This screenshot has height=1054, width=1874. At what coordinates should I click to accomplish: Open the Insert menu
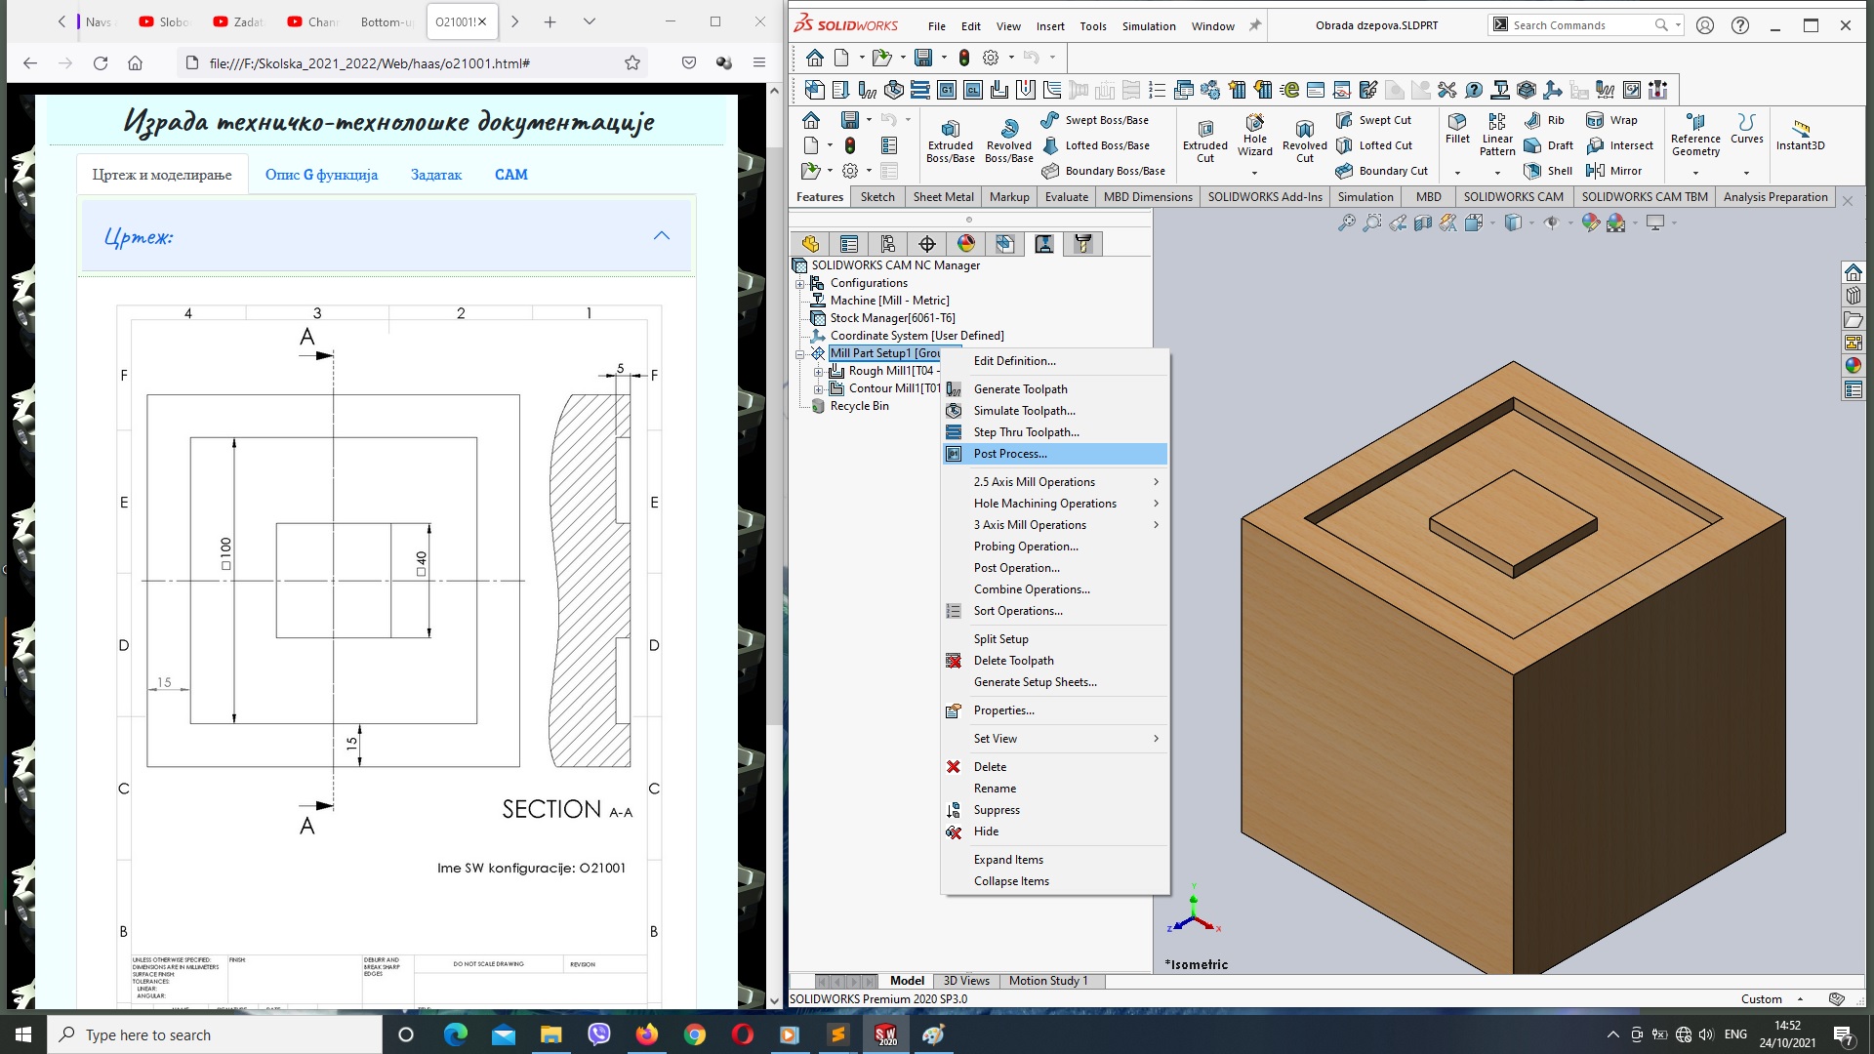[1050, 26]
